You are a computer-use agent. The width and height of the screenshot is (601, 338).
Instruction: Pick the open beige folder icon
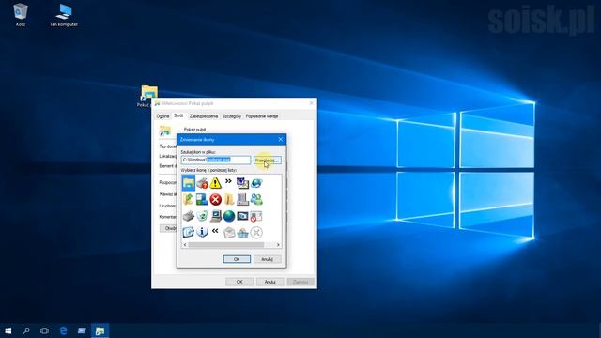[229, 199]
